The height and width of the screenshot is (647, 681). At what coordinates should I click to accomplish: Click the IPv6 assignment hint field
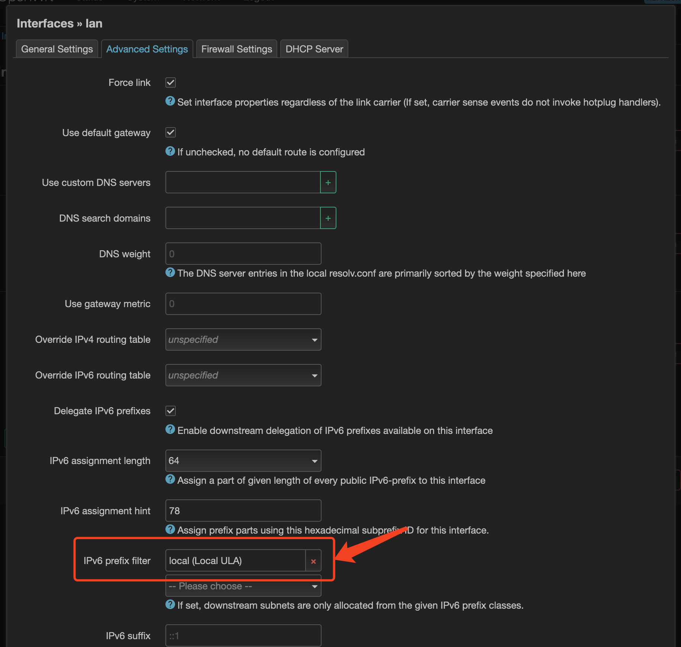click(x=243, y=511)
